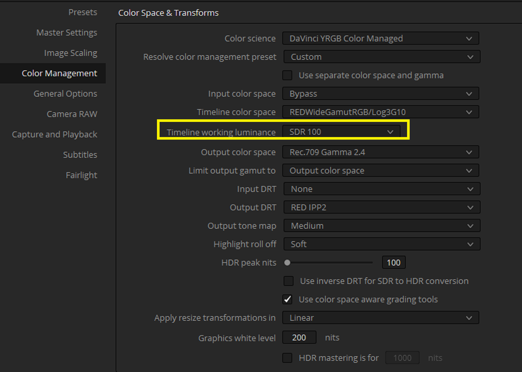Open Subtitles settings section
The height and width of the screenshot is (372, 522).
(x=80, y=155)
